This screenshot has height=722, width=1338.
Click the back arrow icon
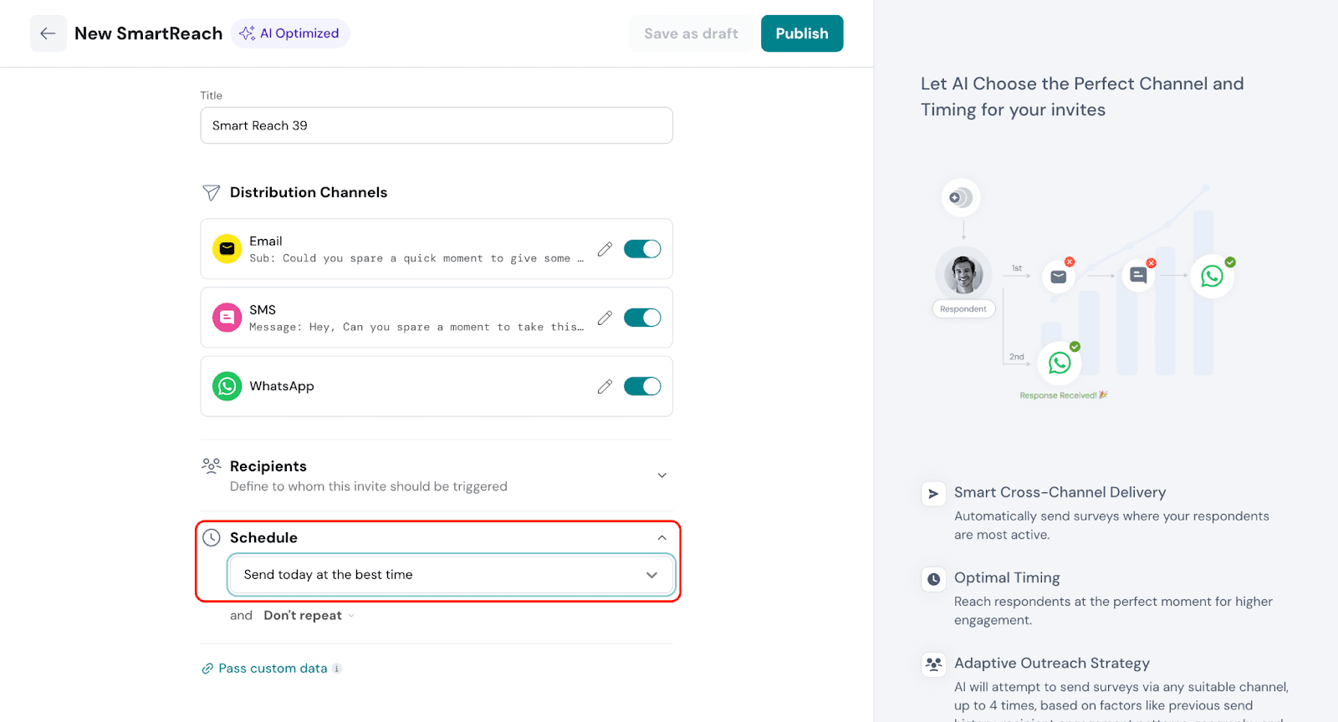click(48, 33)
